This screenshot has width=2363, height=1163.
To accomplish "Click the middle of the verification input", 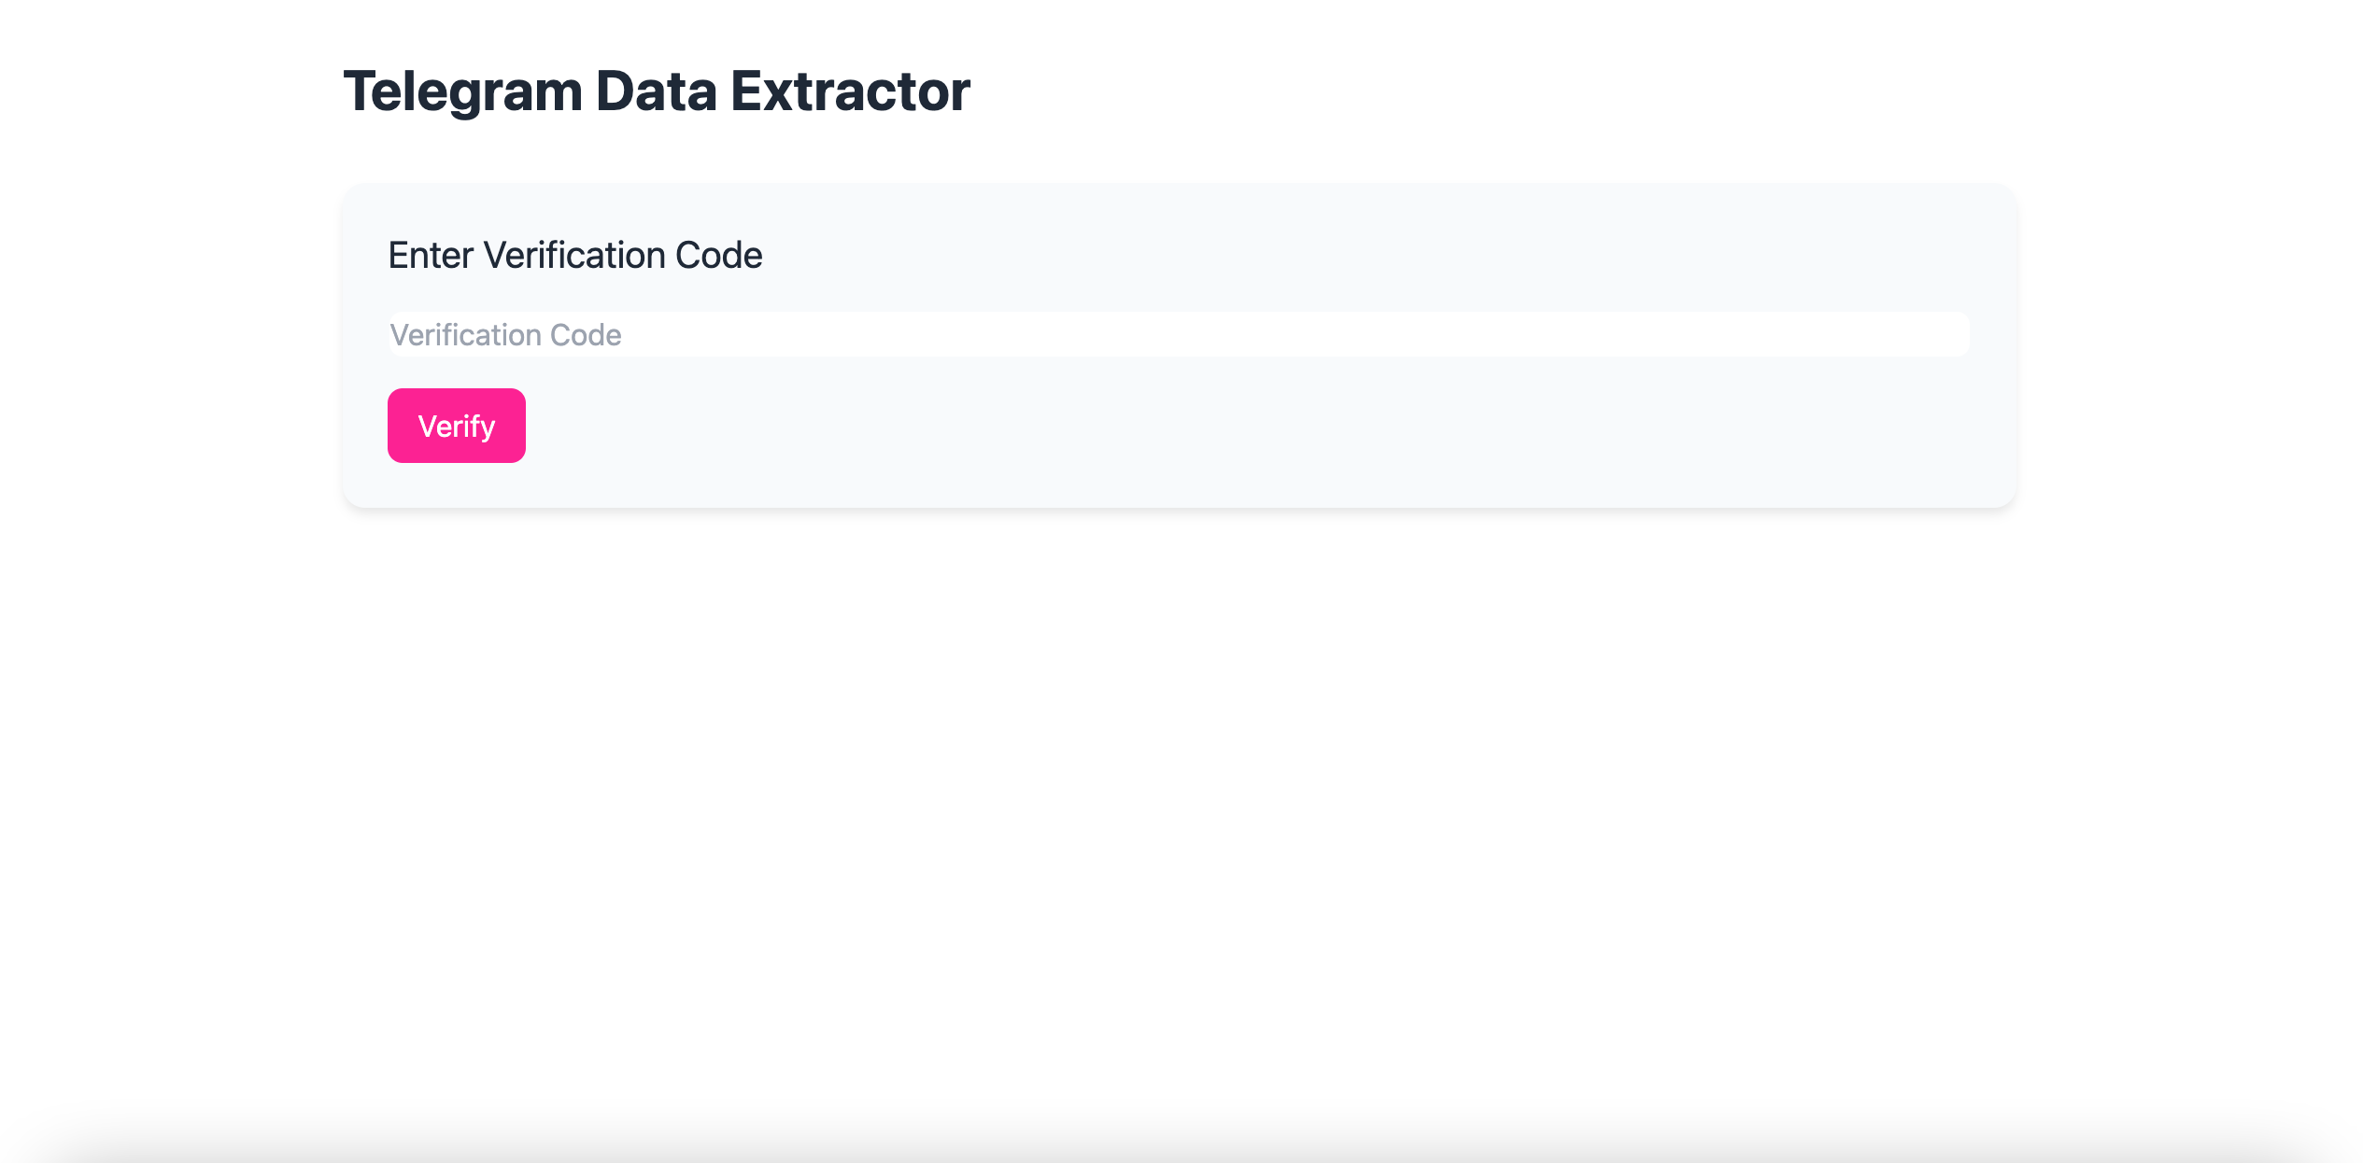I will (1179, 334).
